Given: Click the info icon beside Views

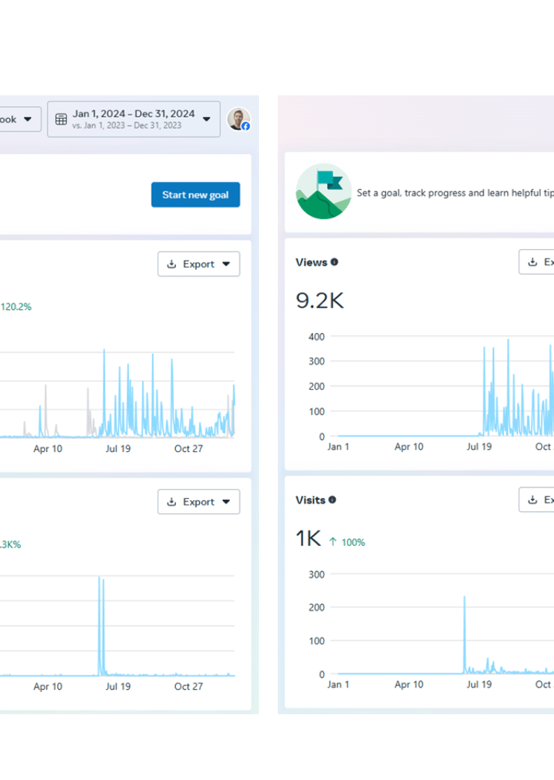Looking at the screenshot, I should [335, 262].
